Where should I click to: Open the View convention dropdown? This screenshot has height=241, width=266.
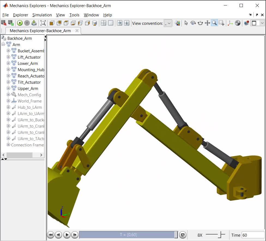click(x=168, y=23)
